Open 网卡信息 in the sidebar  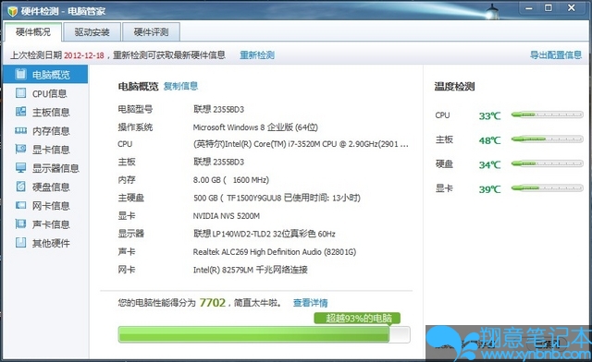click(x=51, y=206)
